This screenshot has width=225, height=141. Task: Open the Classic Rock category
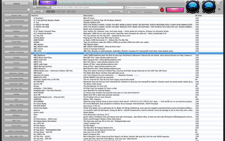point(16,41)
